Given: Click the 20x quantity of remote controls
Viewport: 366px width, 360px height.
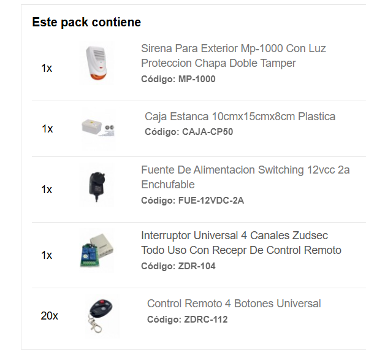Looking at the screenshot, I should click(49, 316).
